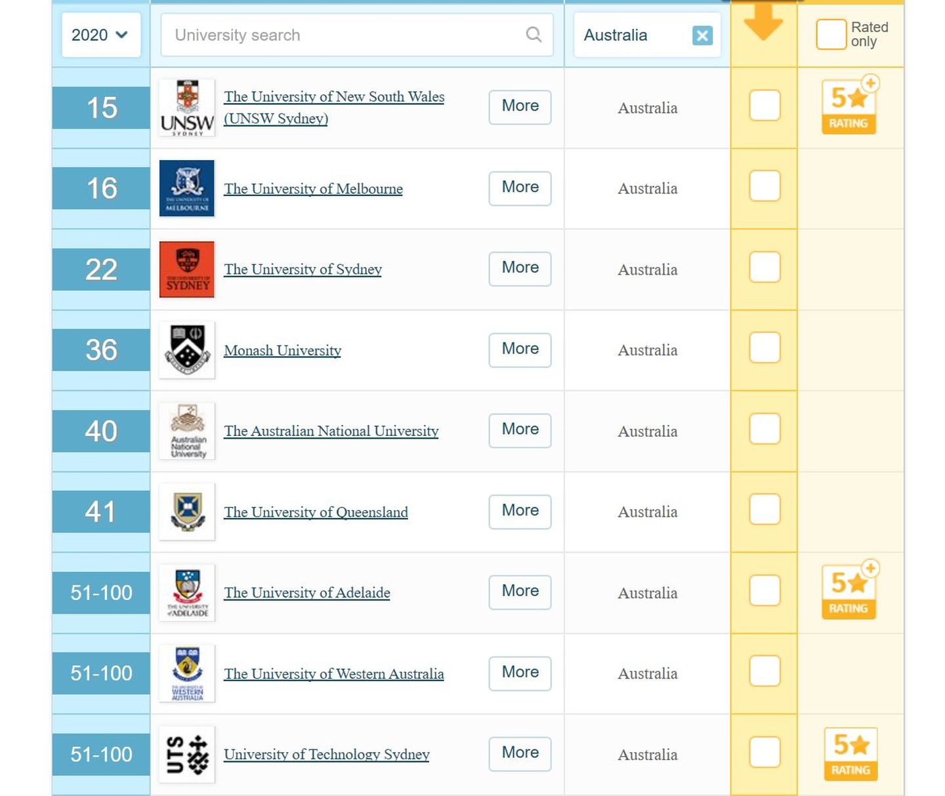The height and width of the screenshot is (796, 945).
Task: Tick compare checkbox for University of Western Australia
Action: point(765,671)
